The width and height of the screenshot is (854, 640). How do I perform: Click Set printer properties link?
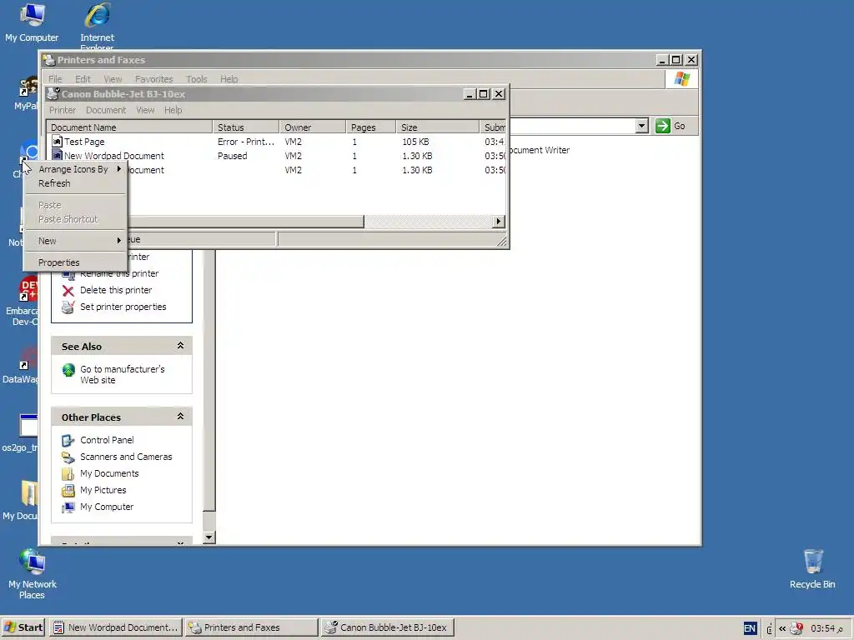coord(123,307)
